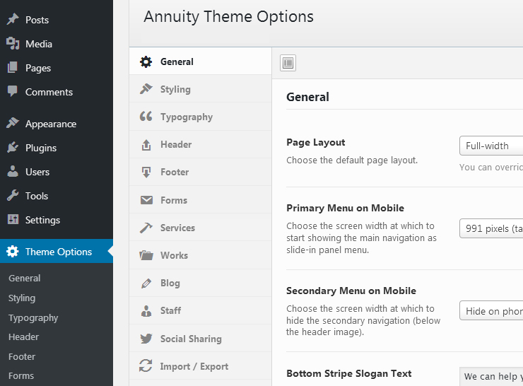The width and height of the screenshot is (523, 386).
Task: Click the Page Layout setting label
Action: [315, 143]
